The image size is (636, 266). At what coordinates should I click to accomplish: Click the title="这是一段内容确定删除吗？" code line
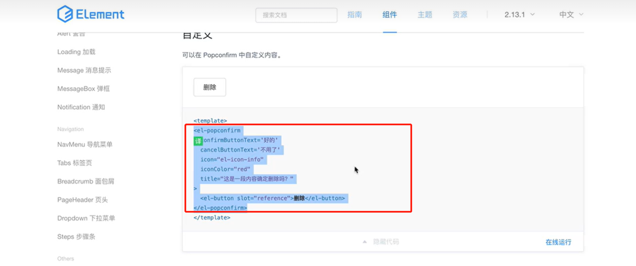(247, 179)
